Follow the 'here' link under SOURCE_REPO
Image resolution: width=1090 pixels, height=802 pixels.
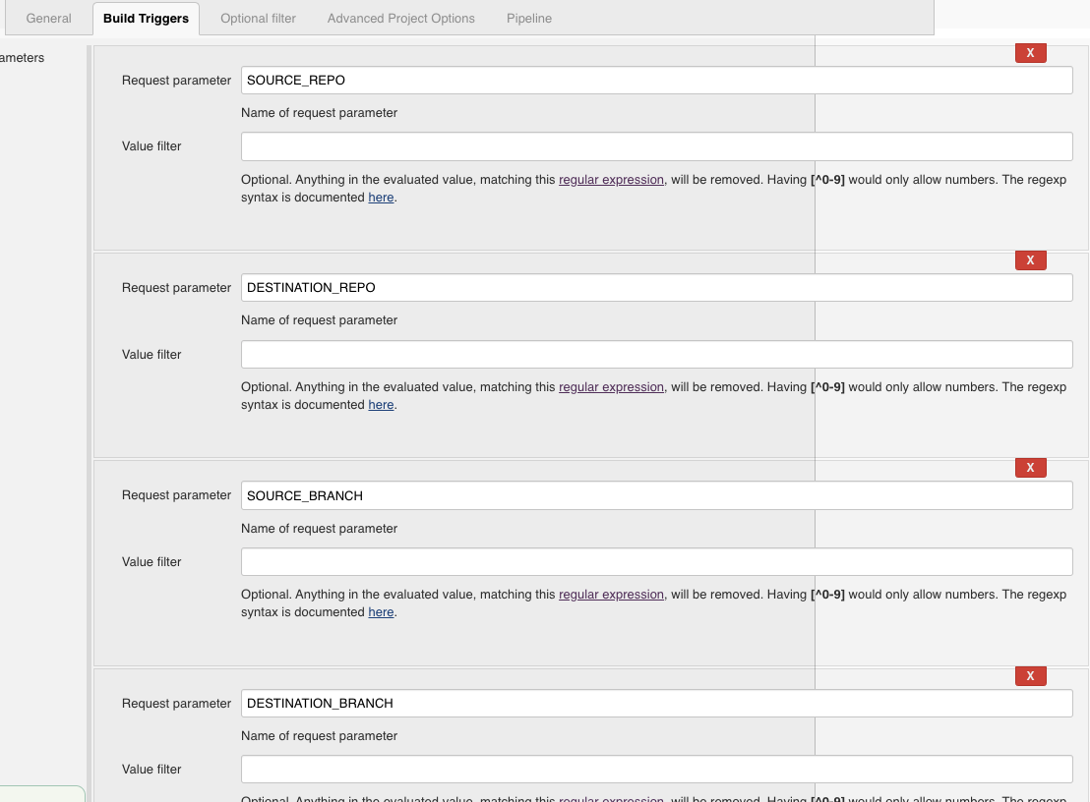(x=381, y=198)
